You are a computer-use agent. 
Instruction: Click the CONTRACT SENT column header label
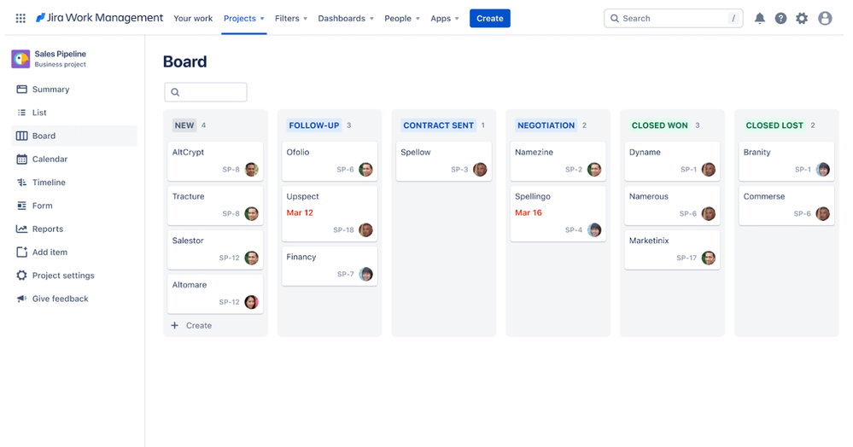pyautogui.click(x=439, y=125)
